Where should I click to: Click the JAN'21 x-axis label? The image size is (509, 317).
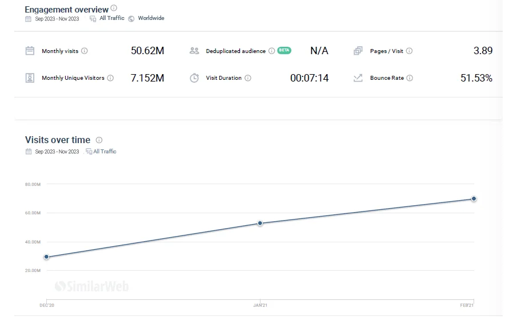click(x=260, y=305)
